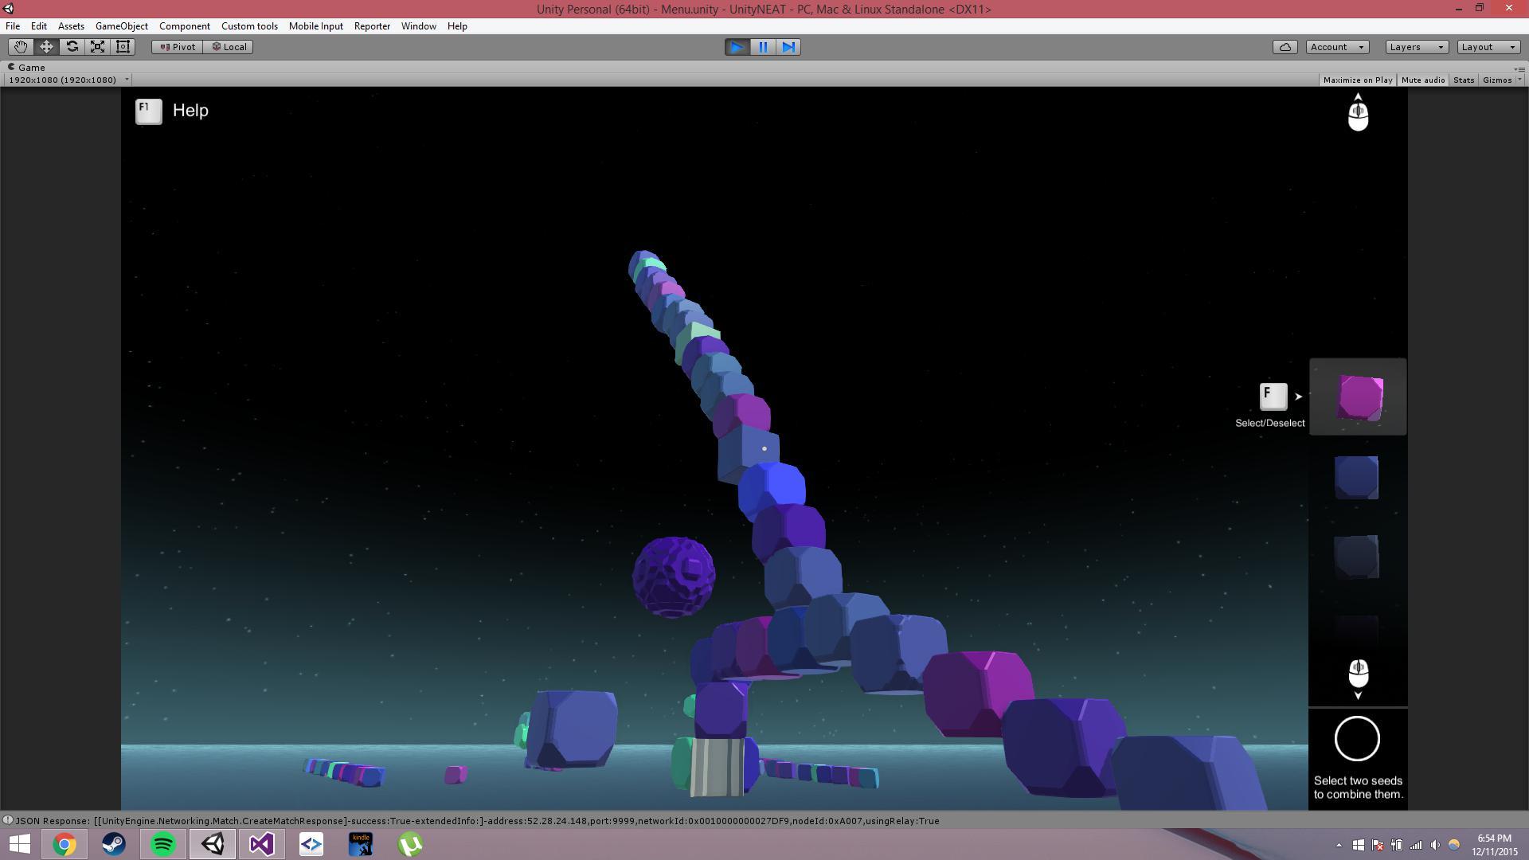This screenshot has width=1529, height=860.
Task: Select the Move transform tool
Action: pyautogui.click(x=46, y=47)
